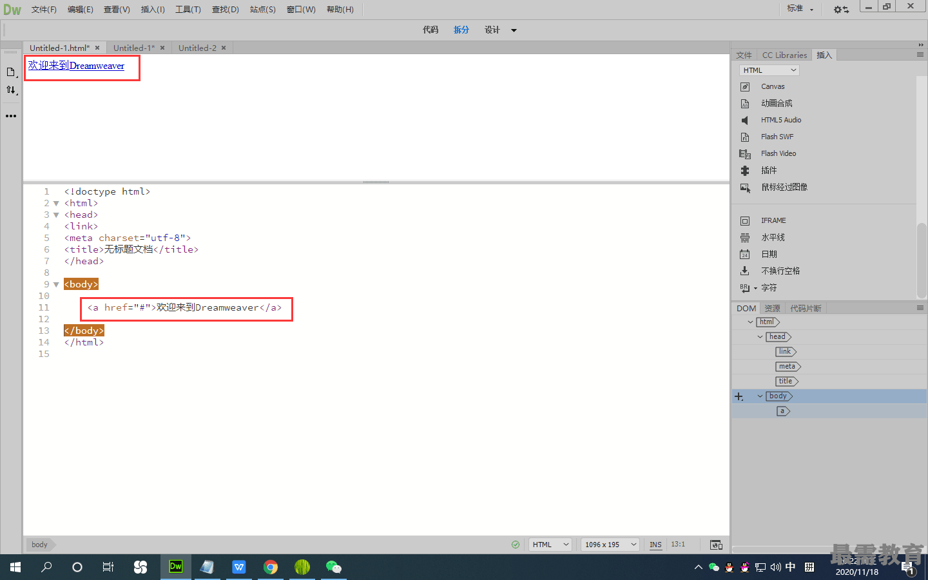Click the date 2020/11/18 in the system tray

coord(857,572)
